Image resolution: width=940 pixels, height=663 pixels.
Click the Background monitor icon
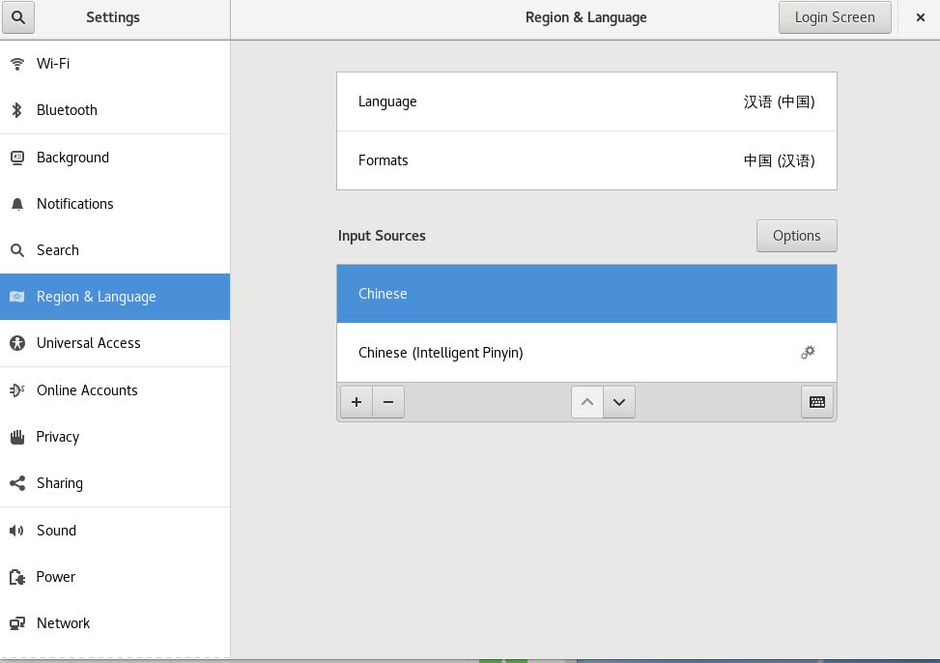coord(17,158)
